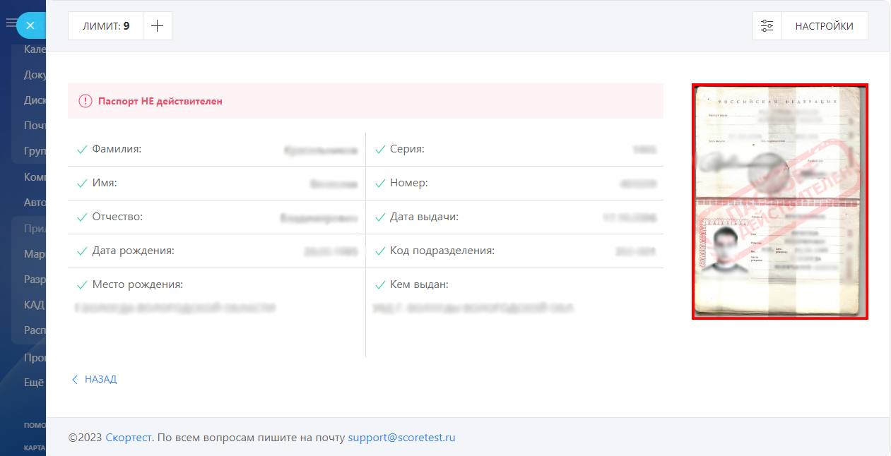Click the ЛИМИТ: 9 button
Viewport: 891px width, 456px height.
point(106,26)
